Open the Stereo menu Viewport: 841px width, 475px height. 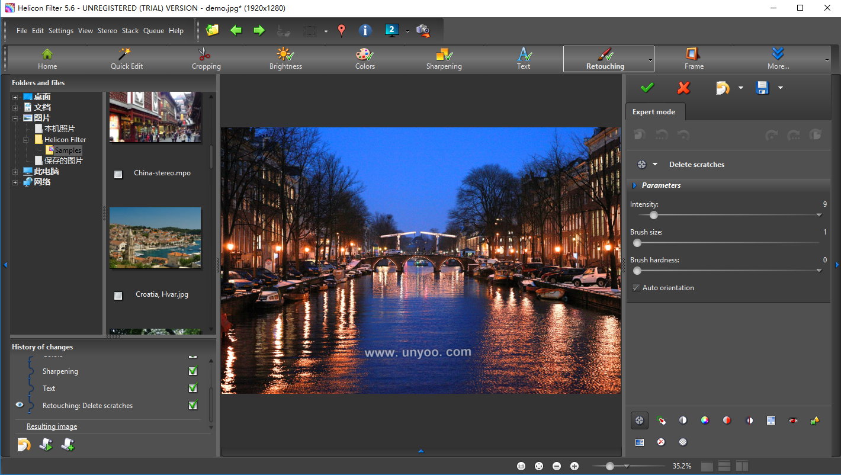(x=107, y=31)
